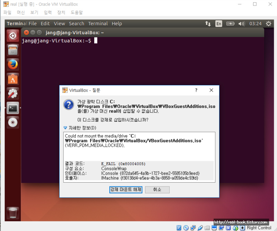
Task: Open the 파일 menu in VirtualBox
Action: coord(7,12)
